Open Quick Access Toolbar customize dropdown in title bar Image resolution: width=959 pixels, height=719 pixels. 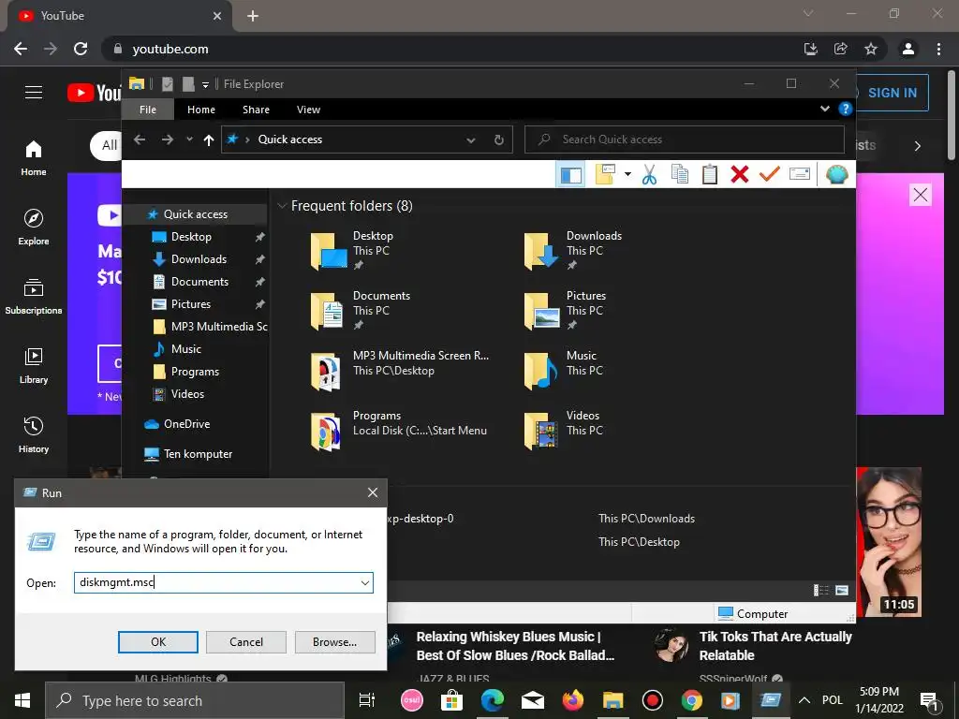coord(205,84)
